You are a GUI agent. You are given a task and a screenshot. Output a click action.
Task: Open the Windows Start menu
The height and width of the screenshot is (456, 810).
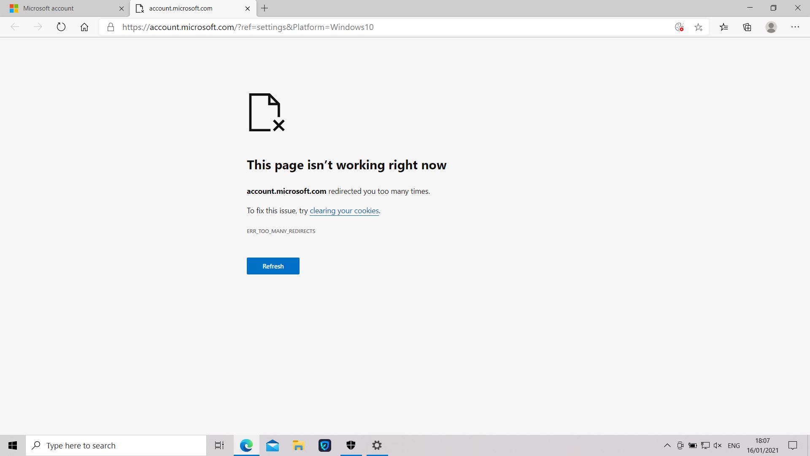13,445
